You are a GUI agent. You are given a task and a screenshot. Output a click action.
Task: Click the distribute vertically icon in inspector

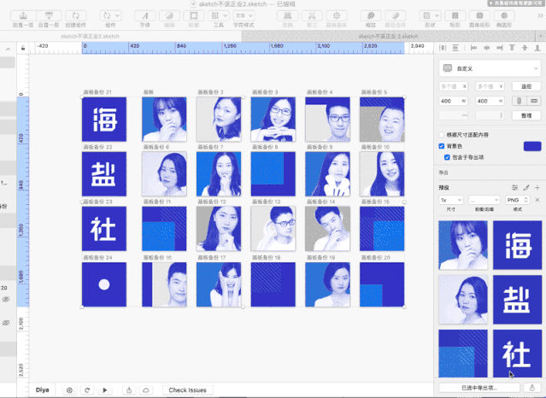(x=455, y=48)
